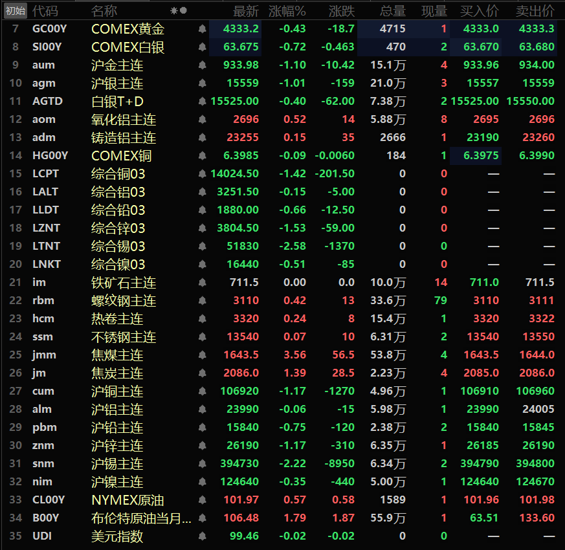The image size is (565, 550).
Task: Click the sun icon in the header
Action: point(174,11)
